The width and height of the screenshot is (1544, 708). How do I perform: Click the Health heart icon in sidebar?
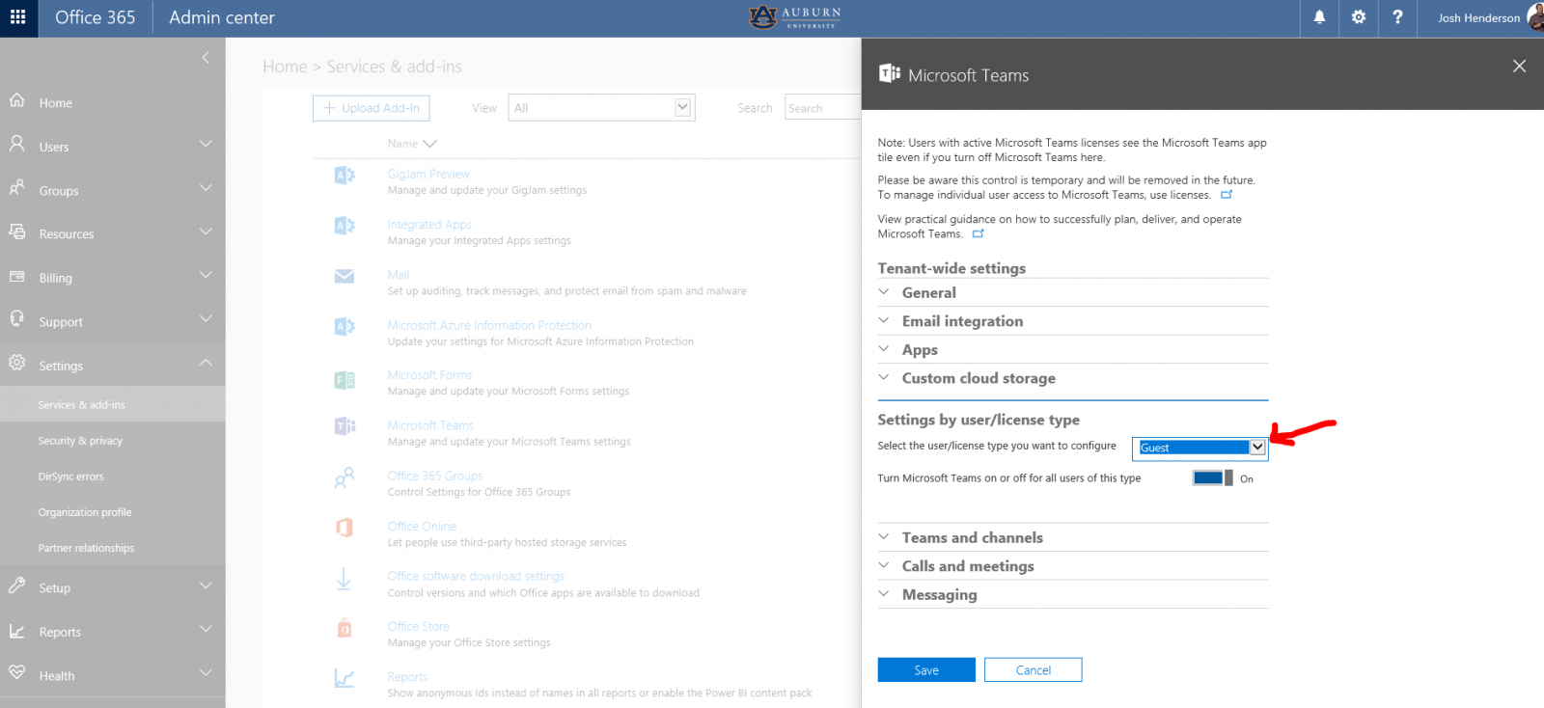click(16, 673)
